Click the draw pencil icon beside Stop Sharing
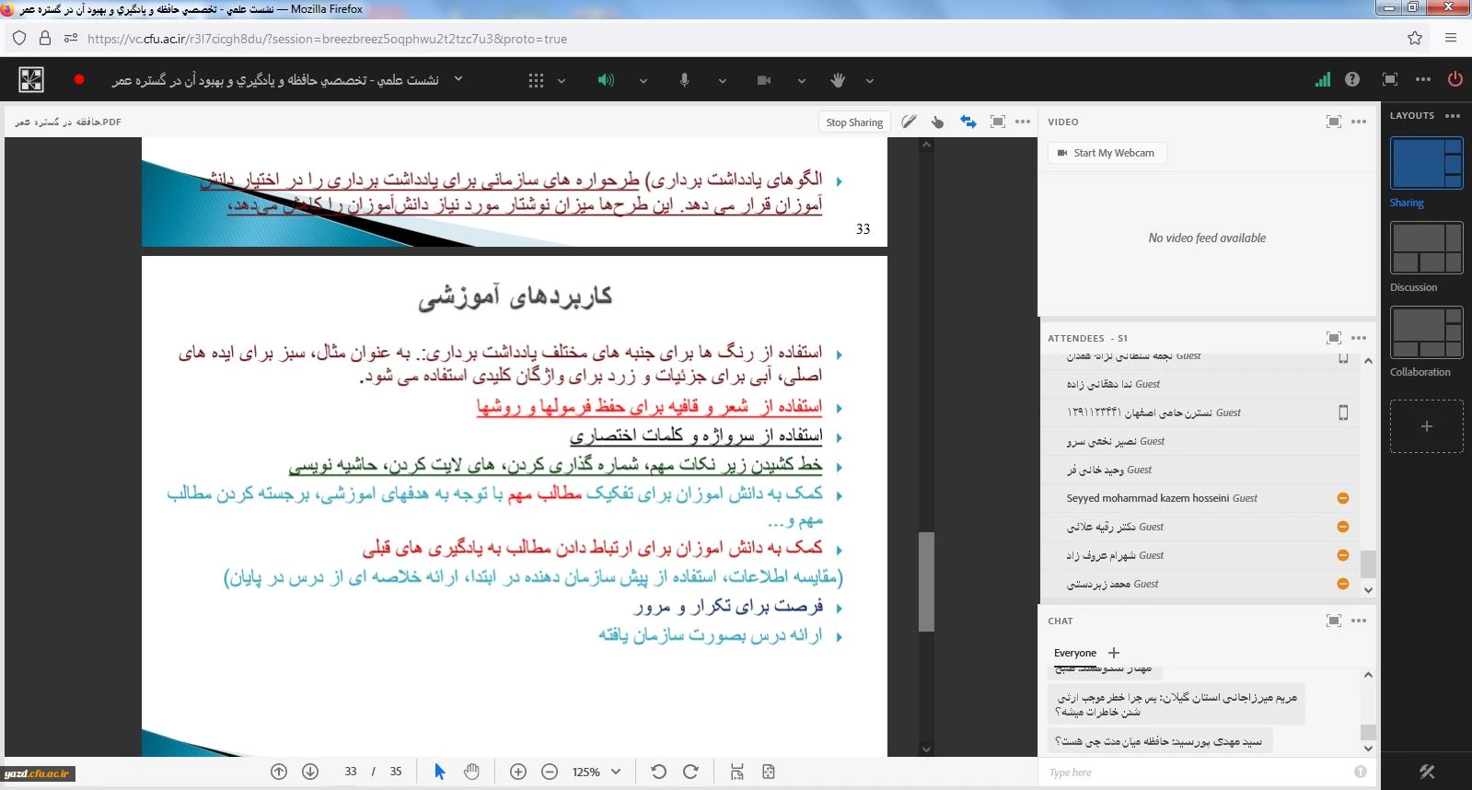Image resolution: width=1472 pixels, height=790 pixels. (x=909, y=122)
